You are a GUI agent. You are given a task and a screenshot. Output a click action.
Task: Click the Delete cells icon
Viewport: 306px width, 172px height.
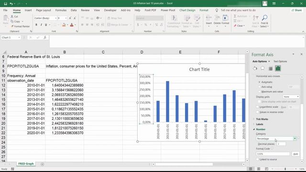(217, 19)
